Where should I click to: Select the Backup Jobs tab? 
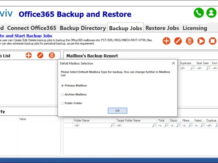[125, 28]
